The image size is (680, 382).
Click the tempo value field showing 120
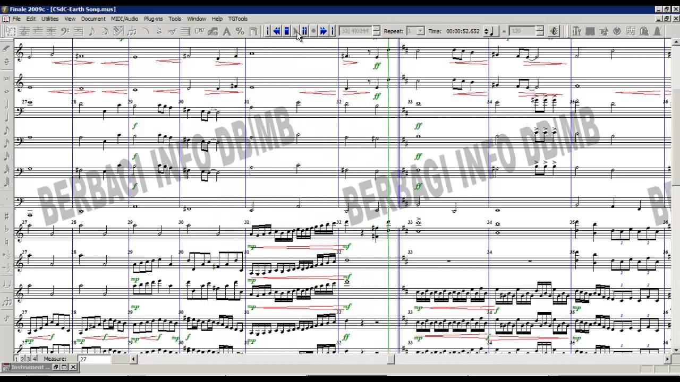coord(523,31)
